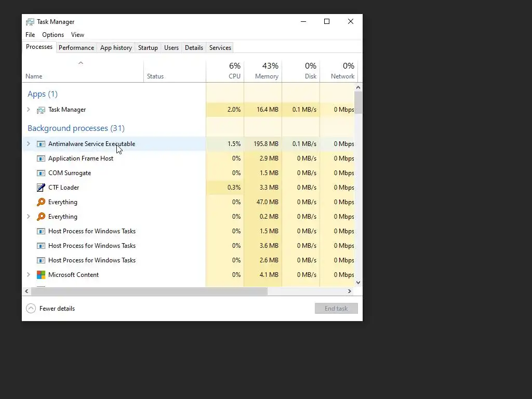The image size is (532, 399).
Task: Click the Background processes (31) heading
Action: [x=76, y=128]
